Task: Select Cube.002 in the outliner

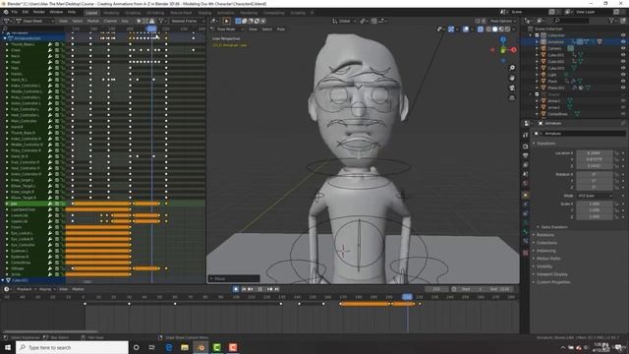Action: pos(556,61)
